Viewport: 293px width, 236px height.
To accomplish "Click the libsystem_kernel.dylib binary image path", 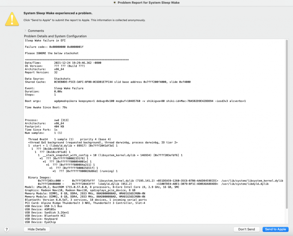I will pos(252,181).
